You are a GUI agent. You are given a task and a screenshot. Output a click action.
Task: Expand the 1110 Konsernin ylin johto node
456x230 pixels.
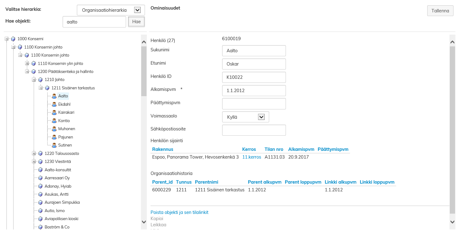click(x=27, y=63)
